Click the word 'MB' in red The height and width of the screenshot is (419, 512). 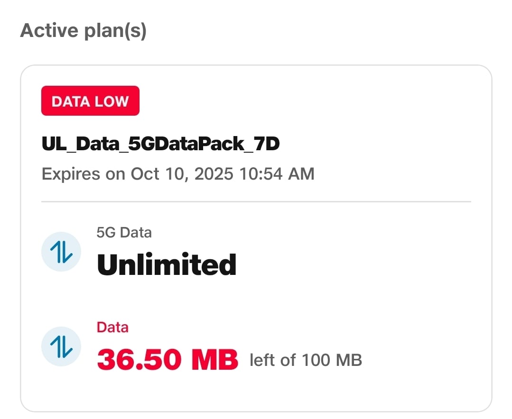(214, 360)
